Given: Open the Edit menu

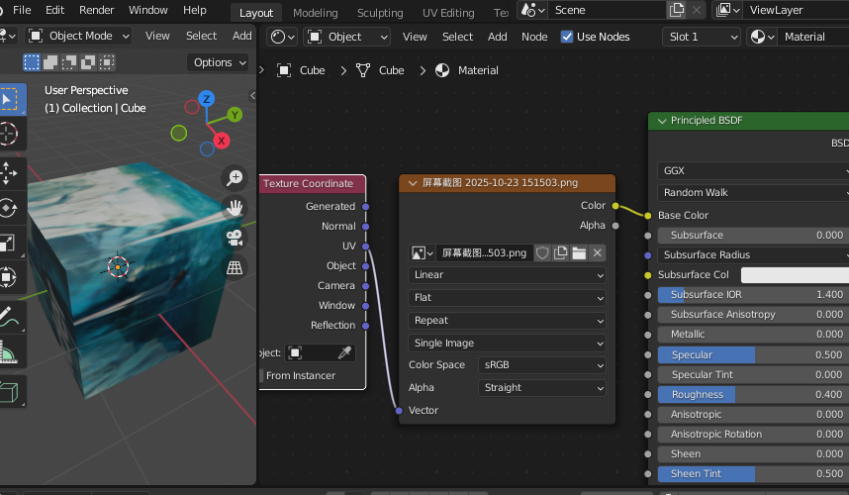Looking at the screenshot, I should (x=54, y=10).
